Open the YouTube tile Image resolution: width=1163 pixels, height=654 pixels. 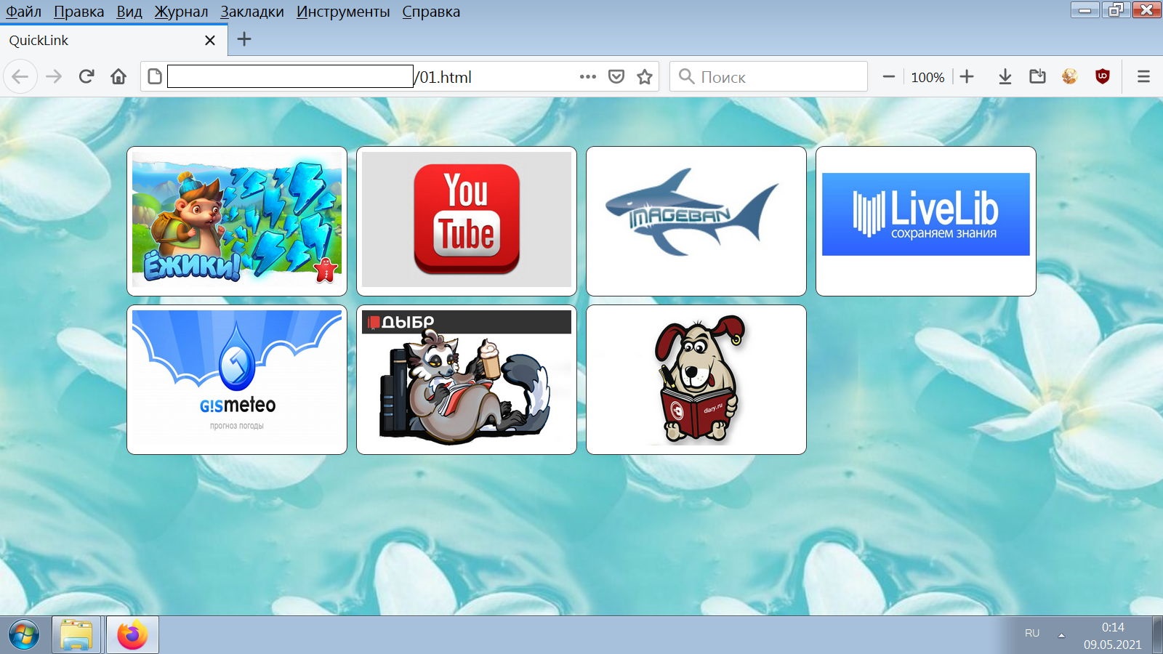coord(467,221)
